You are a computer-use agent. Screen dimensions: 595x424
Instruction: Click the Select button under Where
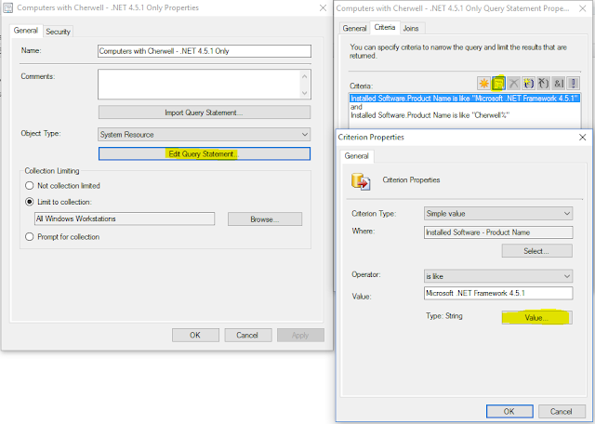[x=537, y=251]
